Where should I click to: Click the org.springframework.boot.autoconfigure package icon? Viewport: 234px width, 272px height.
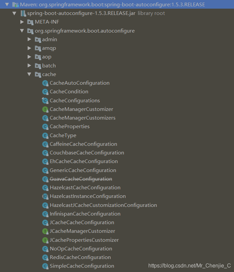coord(30,31)
